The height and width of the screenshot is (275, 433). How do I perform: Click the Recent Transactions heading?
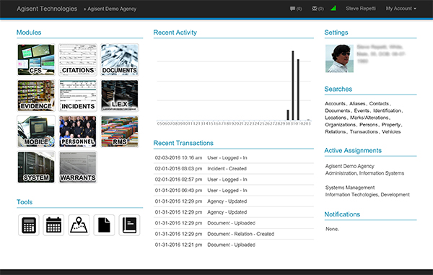click(x=183, y=143)
